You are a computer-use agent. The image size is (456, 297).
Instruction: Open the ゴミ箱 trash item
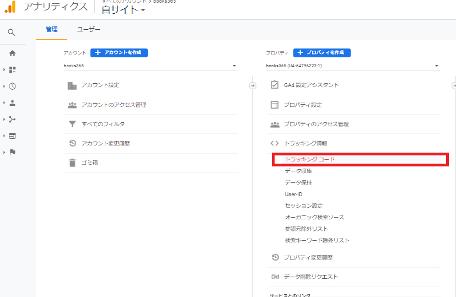click(x=89, y=163)
